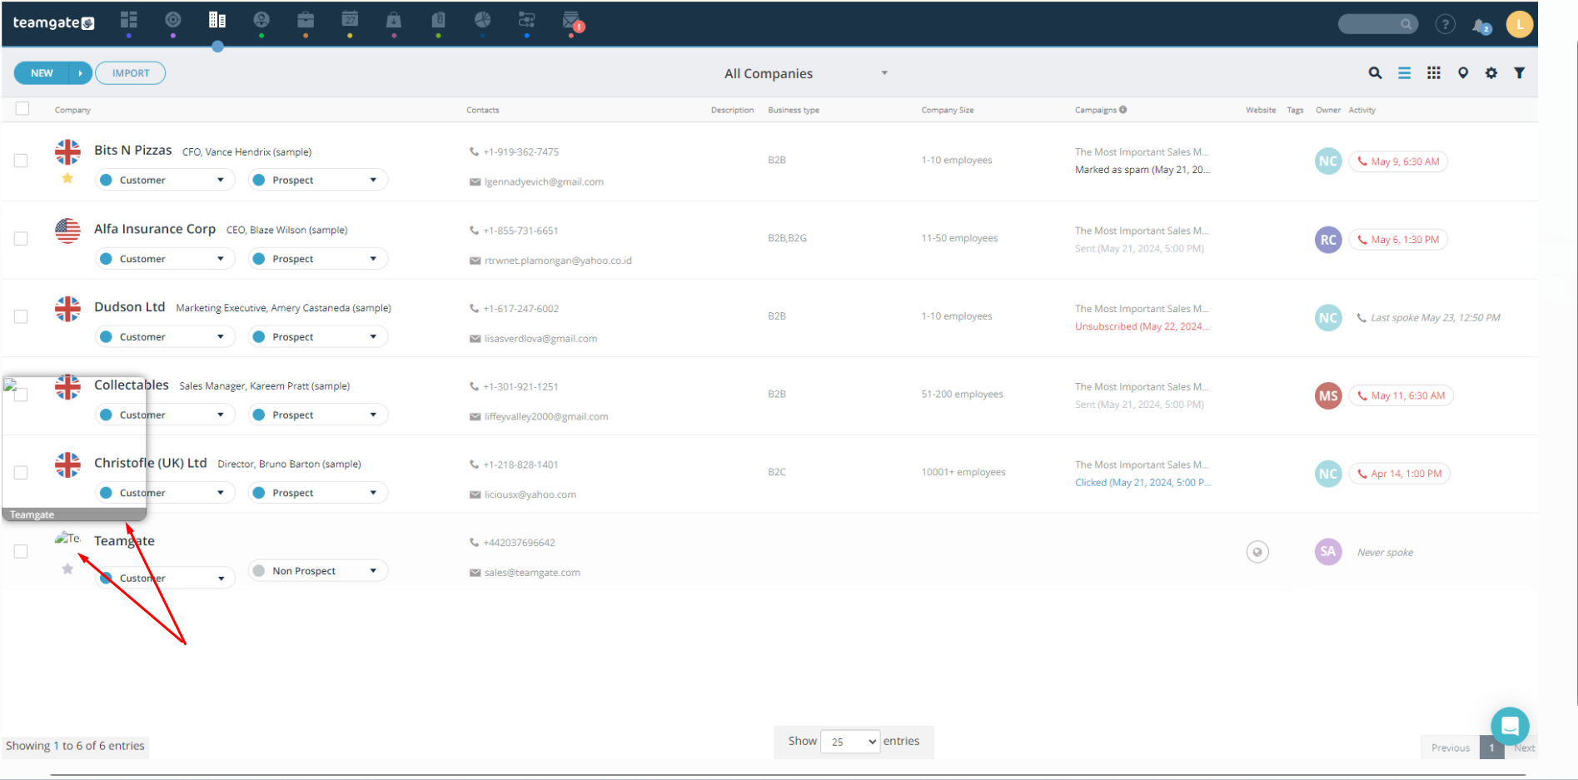Open the gear column settings icon
This screenshot has width=1578, height=780.
click(x=1491, y=73)
